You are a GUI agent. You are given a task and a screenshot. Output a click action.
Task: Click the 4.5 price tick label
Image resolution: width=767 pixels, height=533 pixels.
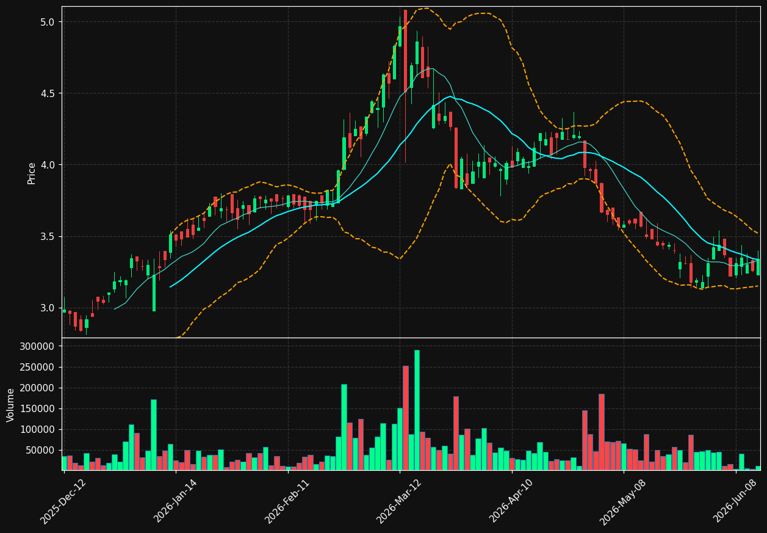(x=48, y=93)
